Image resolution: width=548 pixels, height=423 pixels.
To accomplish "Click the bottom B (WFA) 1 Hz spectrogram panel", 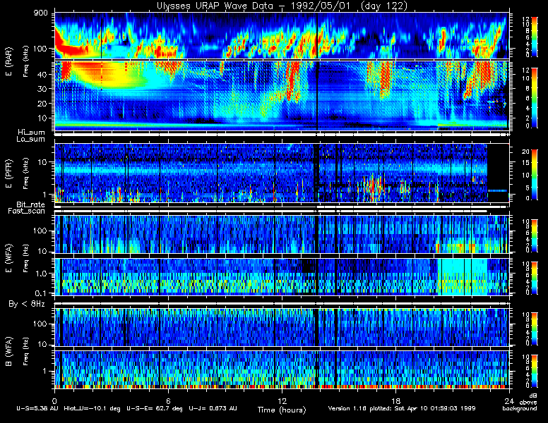I will coord(282,370).
